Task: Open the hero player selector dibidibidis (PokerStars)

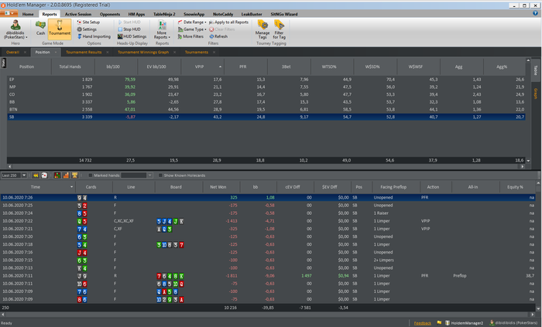Action: (15, 29)
